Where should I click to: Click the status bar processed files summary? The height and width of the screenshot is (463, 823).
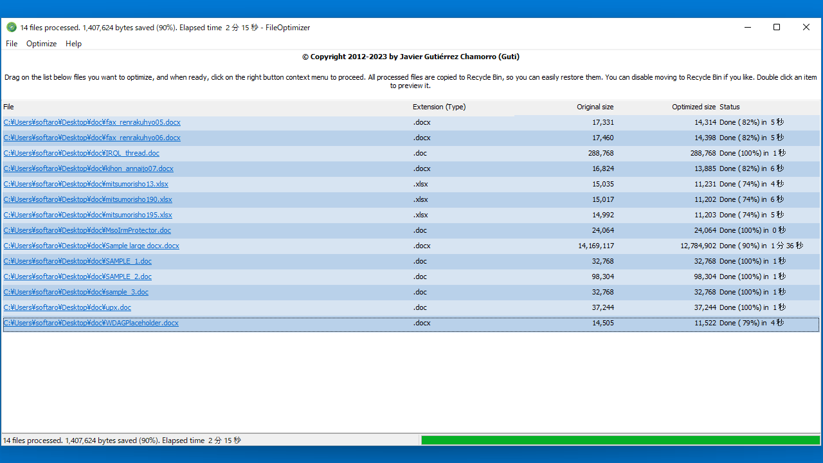pos(122,440)
